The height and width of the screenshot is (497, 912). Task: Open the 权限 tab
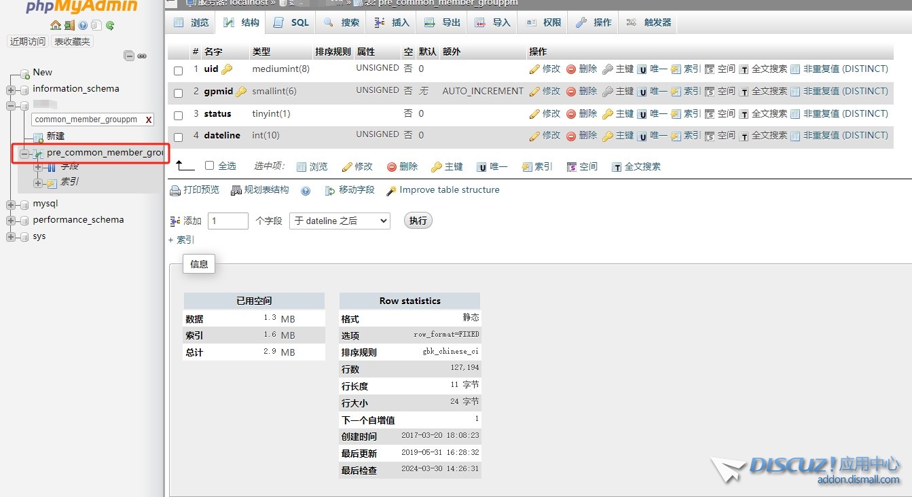(543, 23)
